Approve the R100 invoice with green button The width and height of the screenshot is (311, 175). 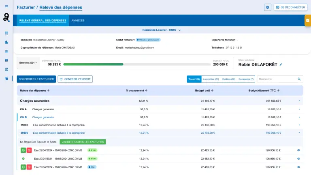point(23,150)
